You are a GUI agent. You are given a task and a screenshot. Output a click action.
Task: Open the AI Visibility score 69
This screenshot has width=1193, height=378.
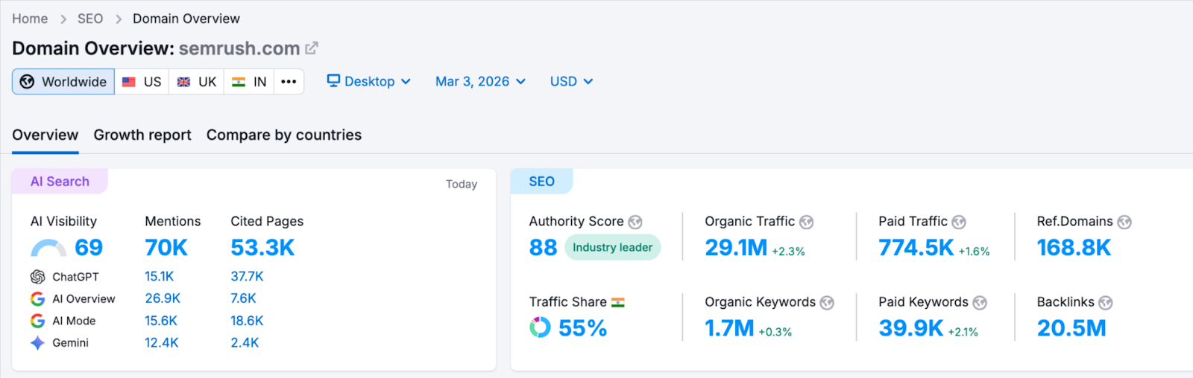coord(89,248)
